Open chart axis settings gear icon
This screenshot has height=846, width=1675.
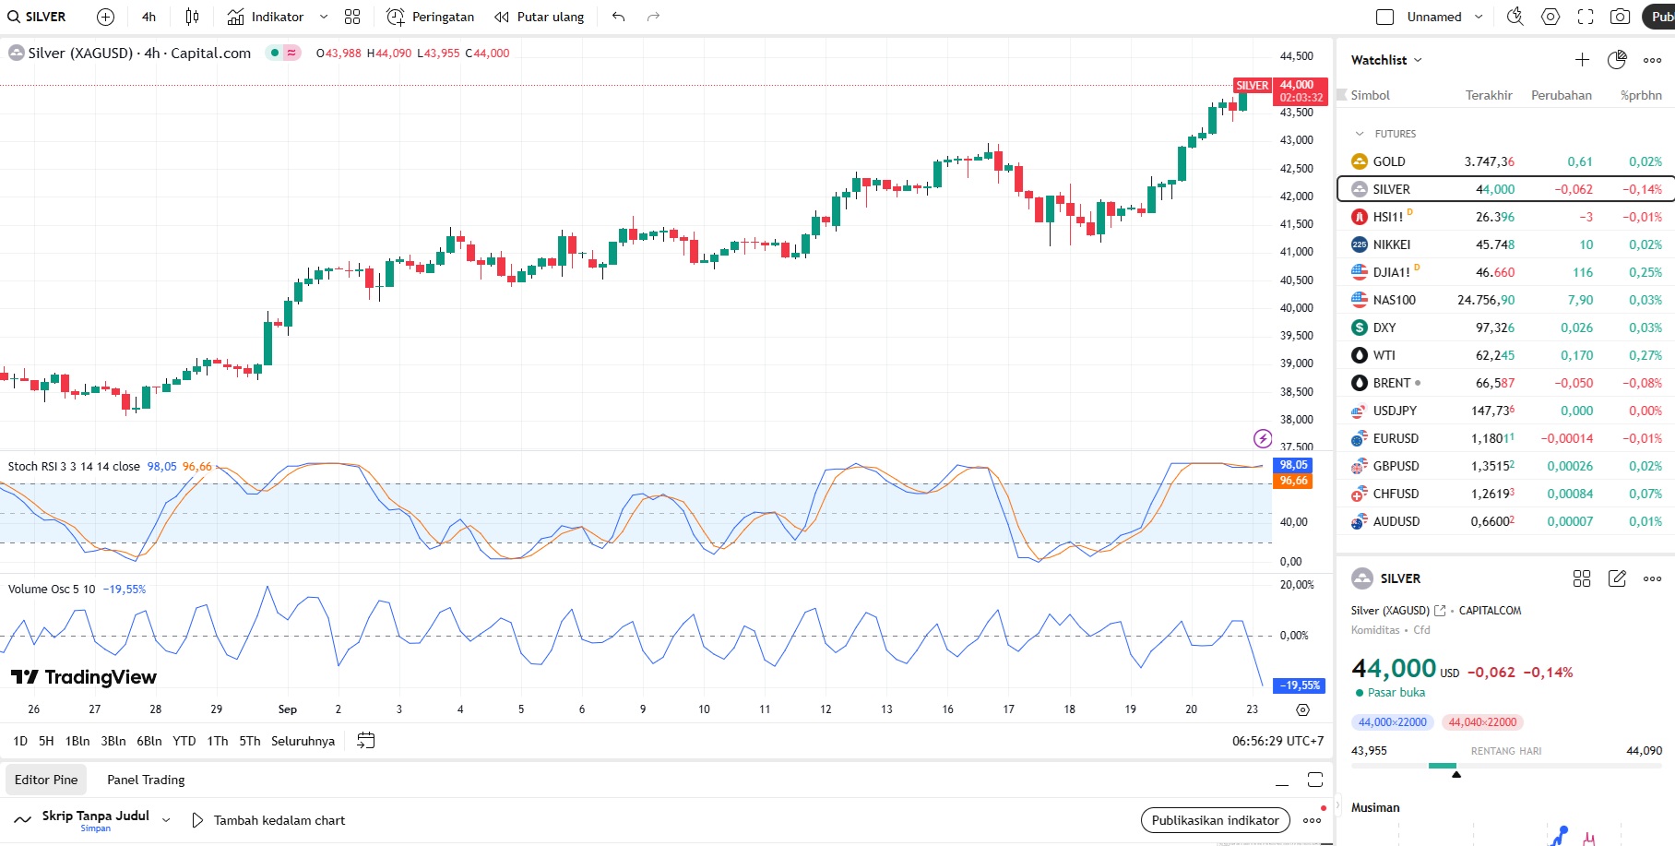1302,709
